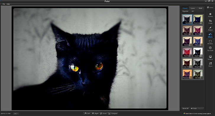Rotate image Left
The width and height of the screenshot is (215, 116).
(x=87, y=113)
